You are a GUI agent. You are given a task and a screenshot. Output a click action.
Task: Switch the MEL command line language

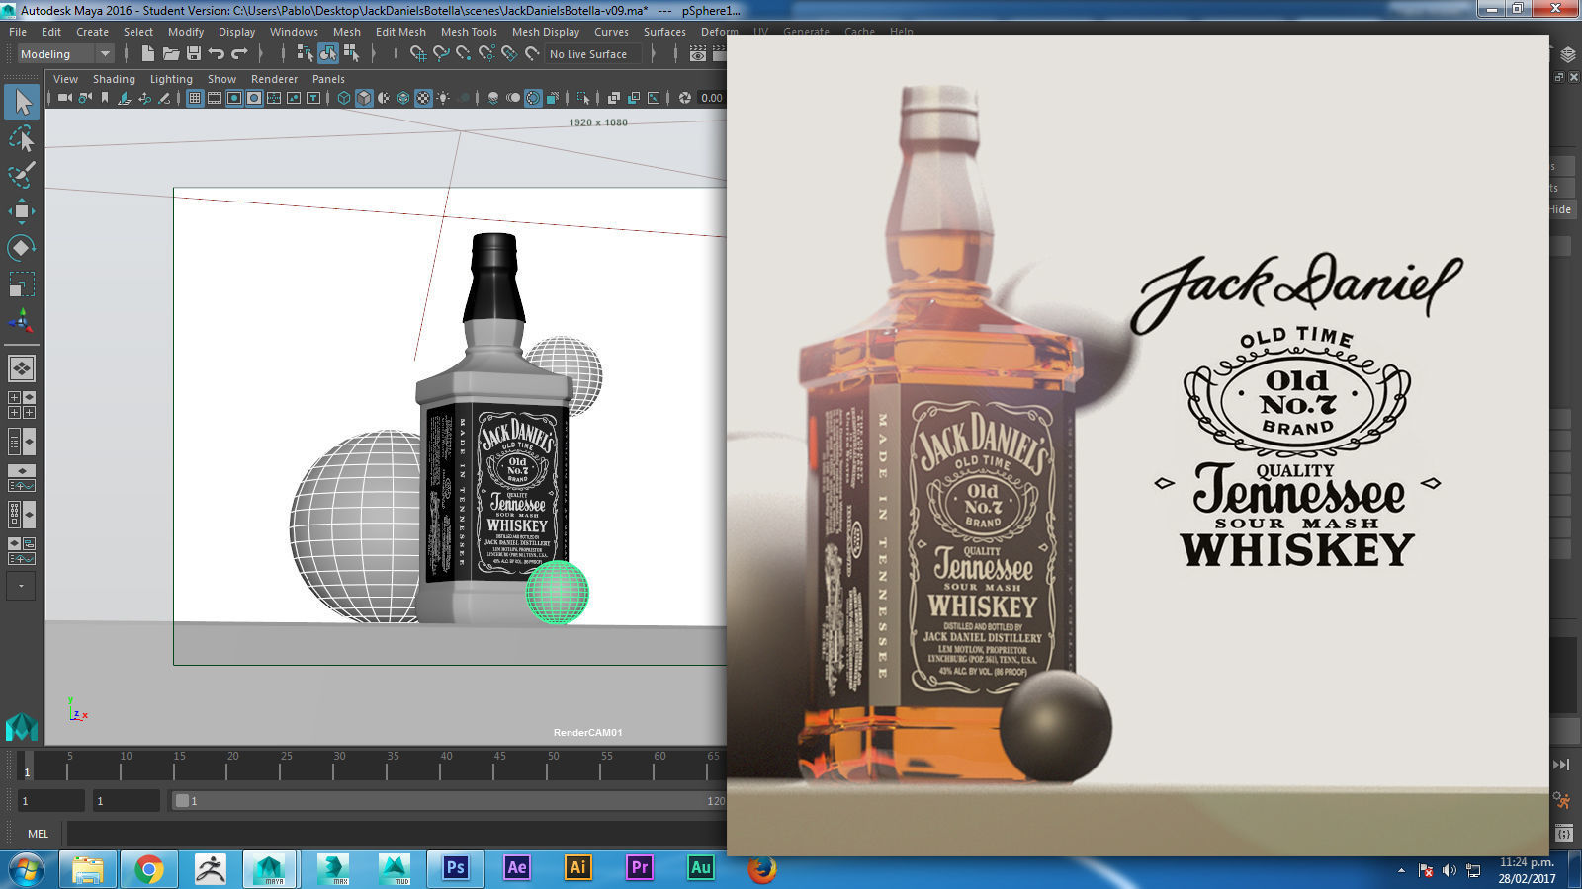pos(38,834)
